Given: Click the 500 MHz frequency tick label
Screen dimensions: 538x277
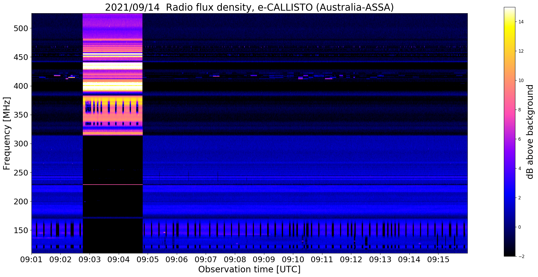Looking at the screenshot, I should tap(20, 28).
